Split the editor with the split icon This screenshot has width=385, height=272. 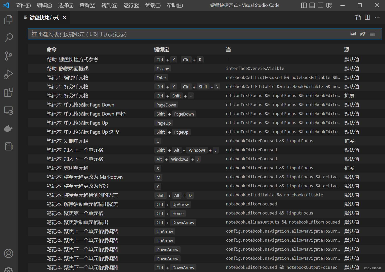tap(367, 17)
